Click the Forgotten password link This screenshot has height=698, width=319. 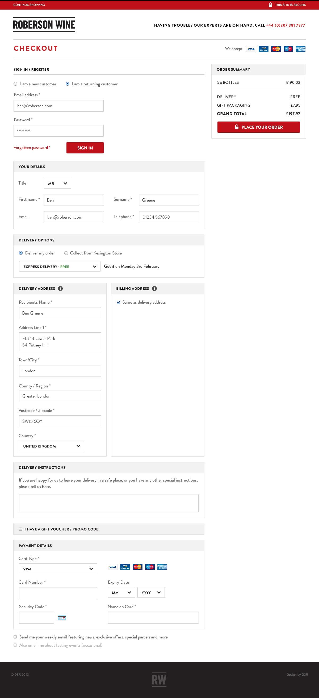tap(32, 147)
